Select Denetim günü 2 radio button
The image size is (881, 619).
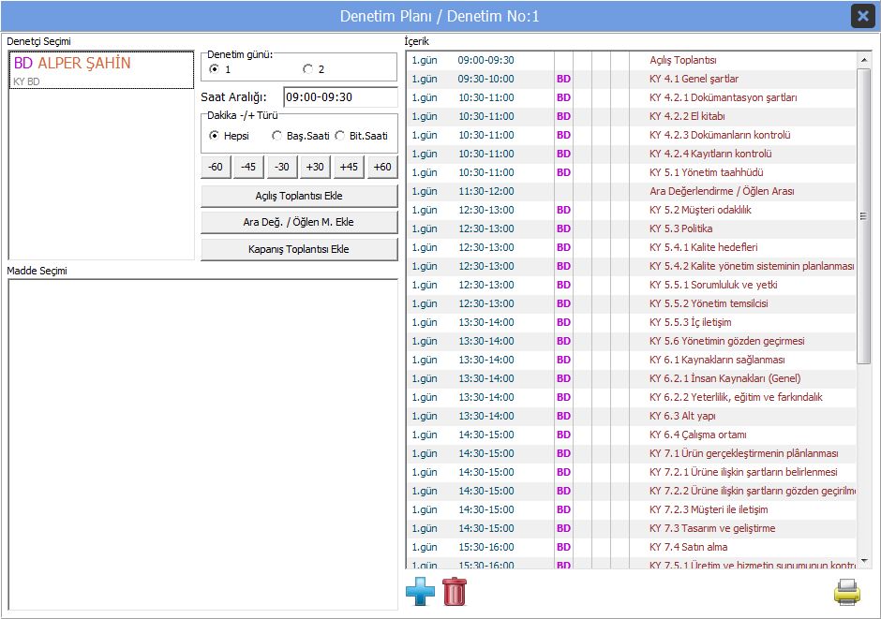(308, 69)
